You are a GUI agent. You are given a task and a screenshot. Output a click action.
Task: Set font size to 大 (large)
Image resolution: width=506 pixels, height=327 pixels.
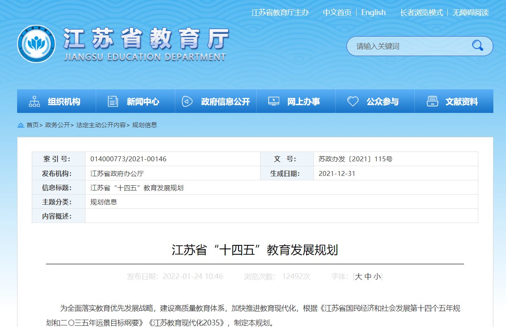tap(358, 277)
